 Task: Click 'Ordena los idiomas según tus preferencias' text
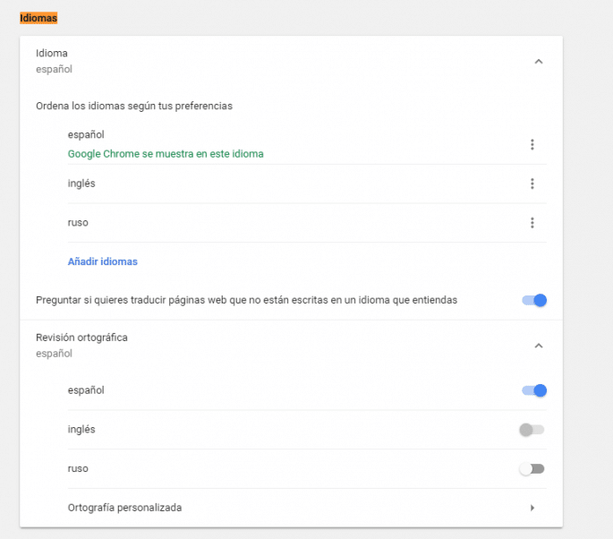point(134,106)
